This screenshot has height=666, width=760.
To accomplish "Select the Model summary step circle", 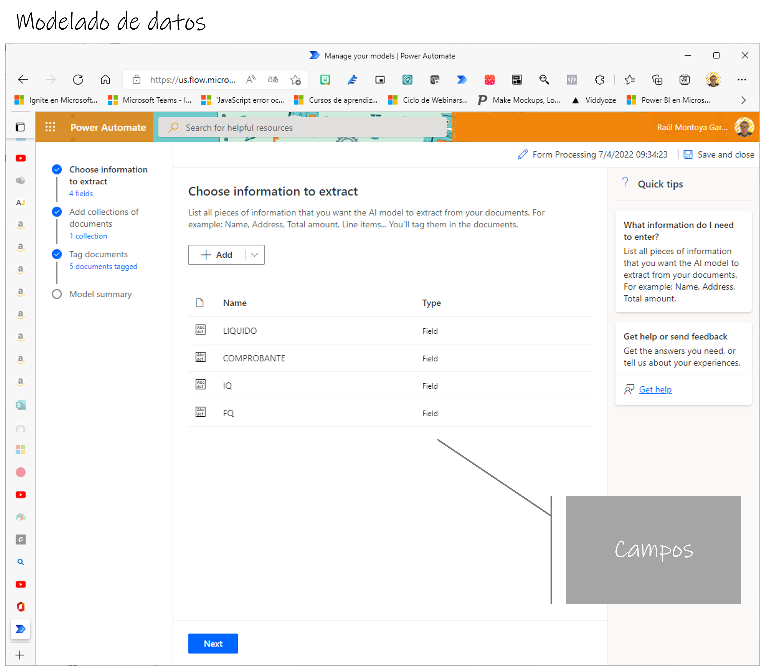I will tap(57, 294).
